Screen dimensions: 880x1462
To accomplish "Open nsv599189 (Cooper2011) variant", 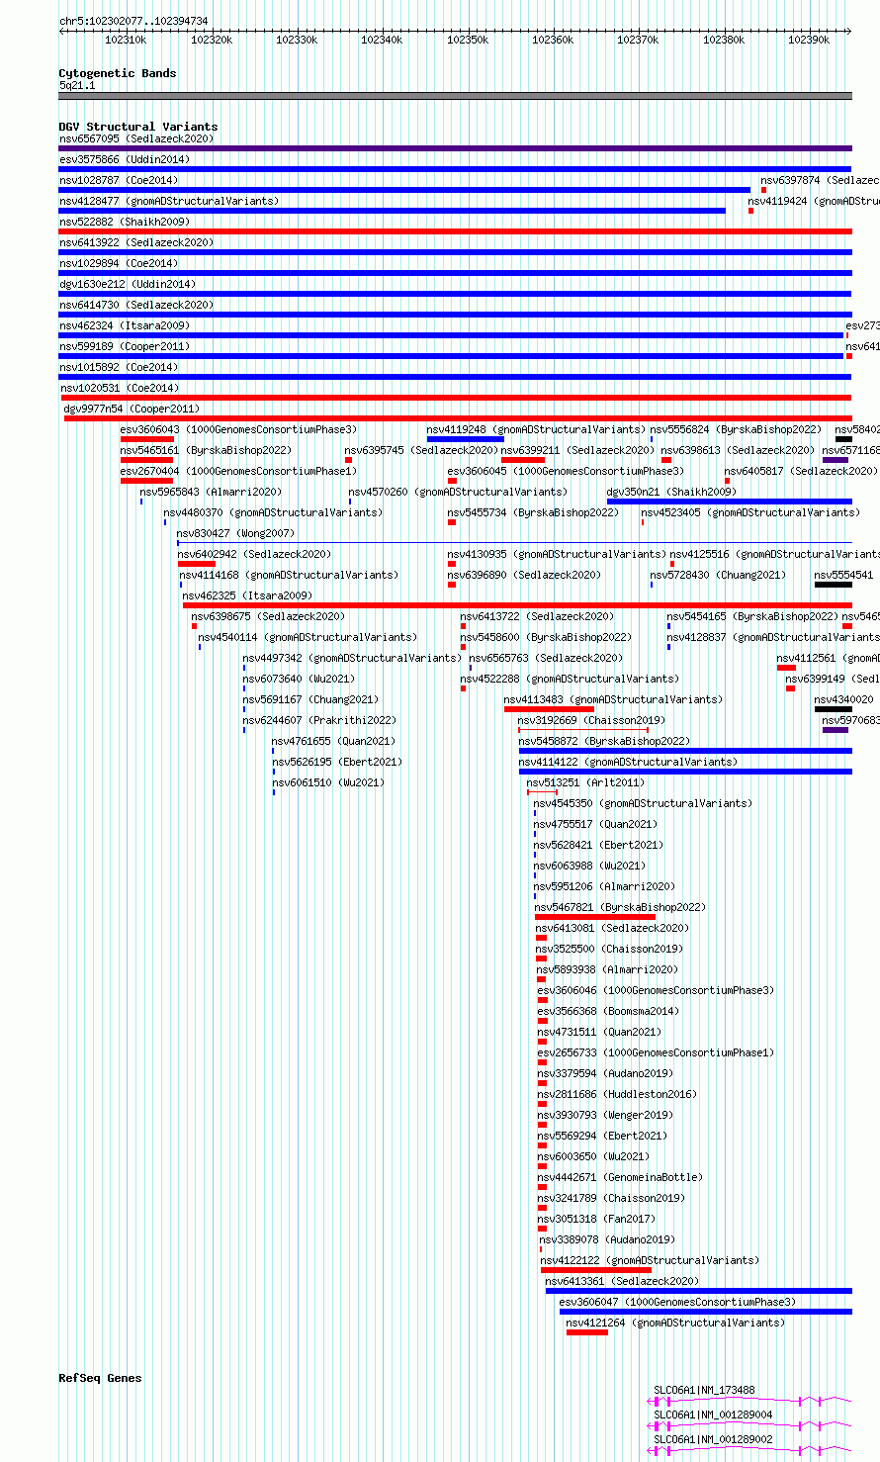I will point(125,346).
